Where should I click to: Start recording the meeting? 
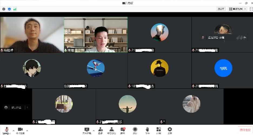[x=135, y=130]
